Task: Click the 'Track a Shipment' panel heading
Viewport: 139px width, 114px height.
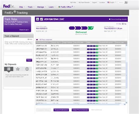Action: [12, 36]
